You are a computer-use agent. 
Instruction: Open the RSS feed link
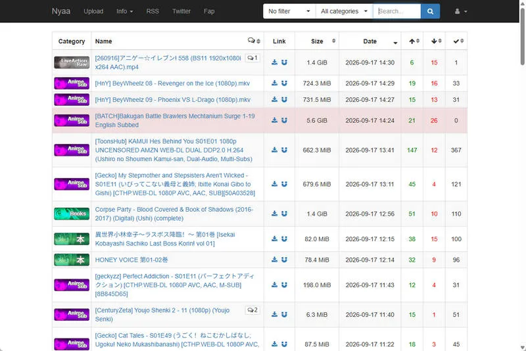(153, 11)
